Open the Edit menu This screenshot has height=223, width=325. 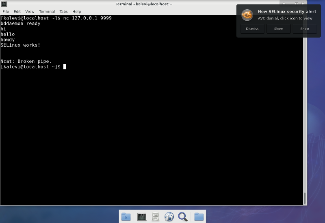click(x=17, y=12)
